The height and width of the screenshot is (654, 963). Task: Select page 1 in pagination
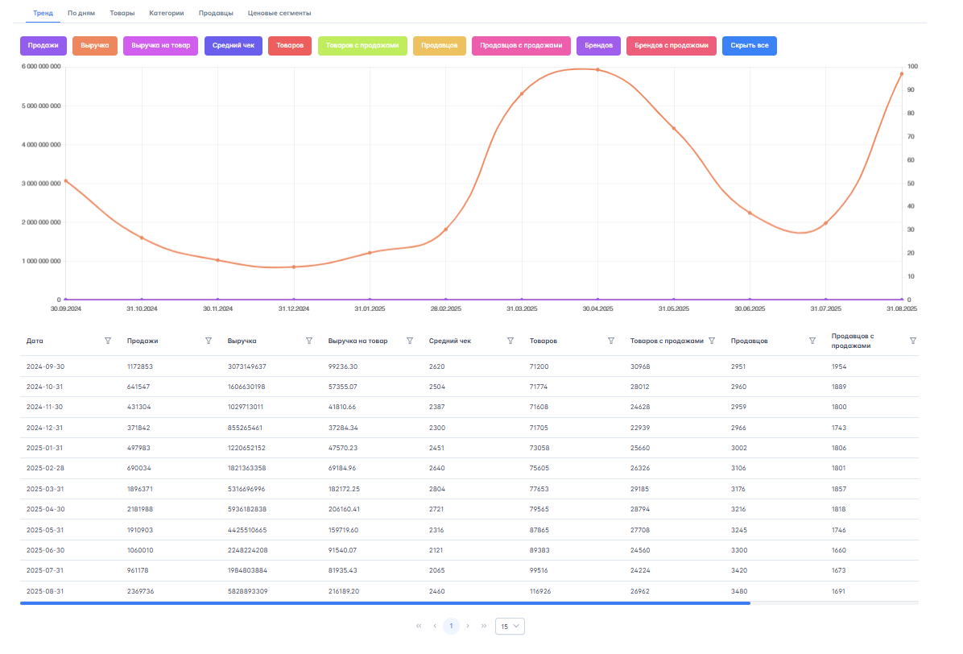pyautogui.click(x=451, y=626)
